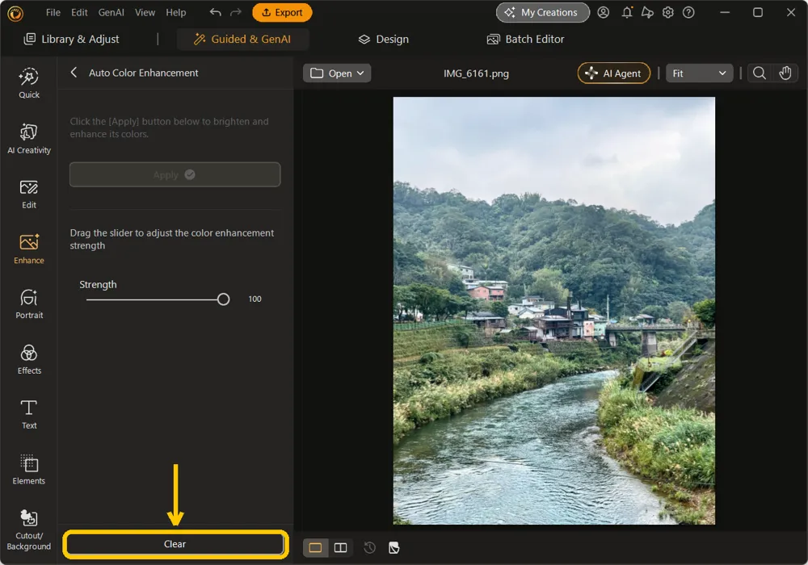808x565 pixels.
Task: Maximize the application window
Action: click(758, 12)
